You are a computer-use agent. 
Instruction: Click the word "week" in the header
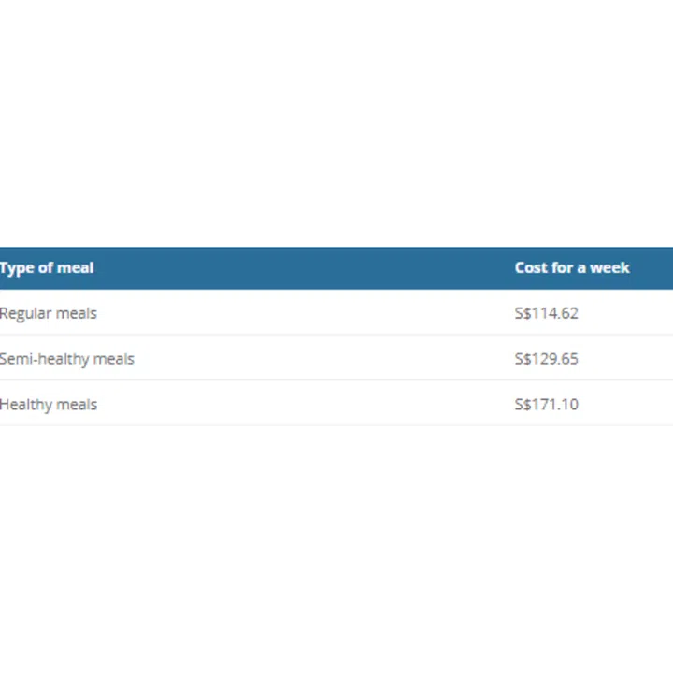[609, 268]
